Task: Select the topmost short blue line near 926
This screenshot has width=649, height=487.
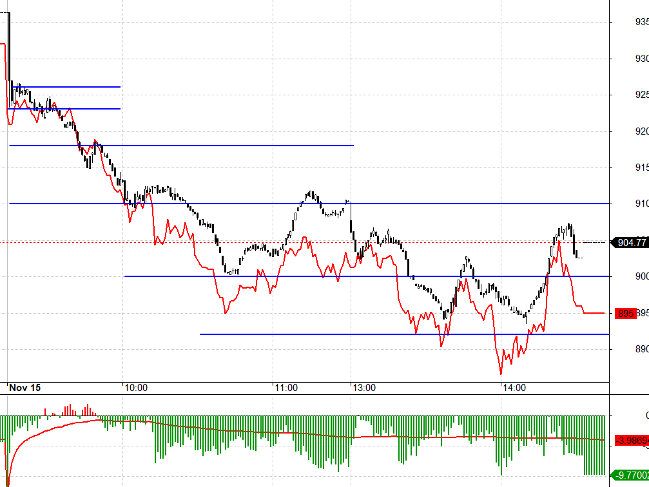Action: [x=66, y=87]
